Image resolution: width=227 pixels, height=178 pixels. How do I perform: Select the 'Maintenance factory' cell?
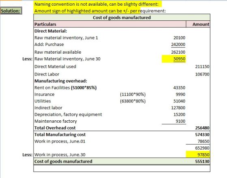point(56,121)
